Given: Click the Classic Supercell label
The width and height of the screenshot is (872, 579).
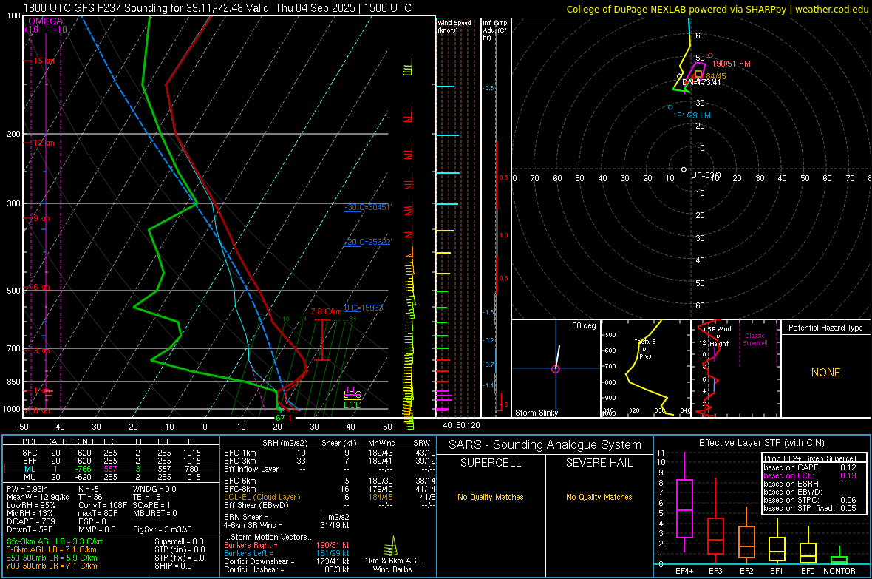Looking at the screenshot, I should pos(755,339).
